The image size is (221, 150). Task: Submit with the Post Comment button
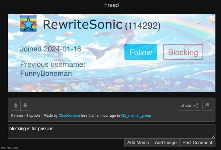(197, 143)
